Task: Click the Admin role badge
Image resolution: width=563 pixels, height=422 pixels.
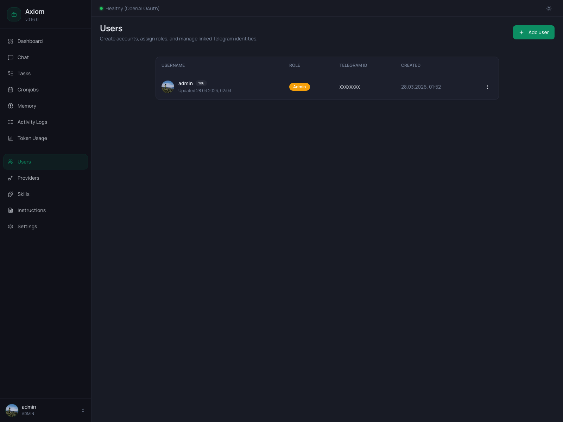Action: [299, 87]
